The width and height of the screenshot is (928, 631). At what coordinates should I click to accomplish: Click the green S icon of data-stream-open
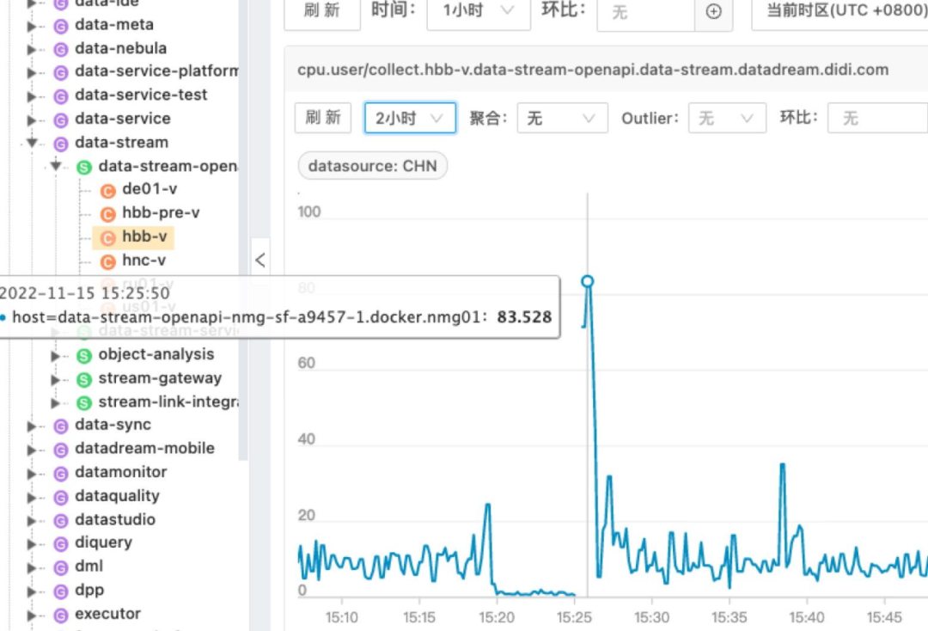pyautogui.click(x=84, y=168)
